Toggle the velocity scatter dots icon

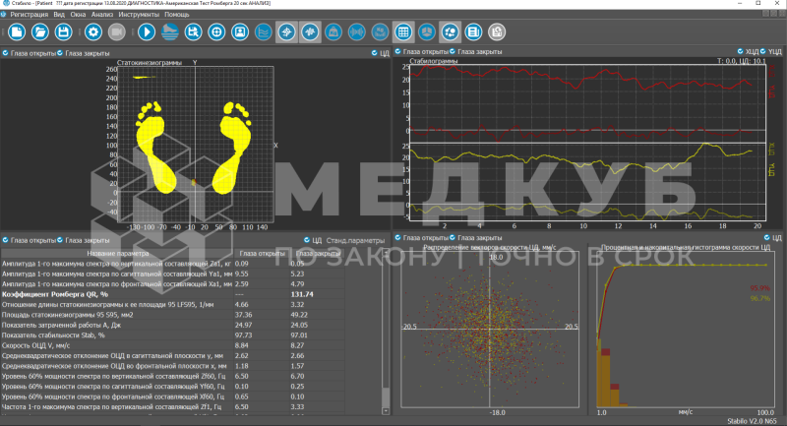pos(451,32)
